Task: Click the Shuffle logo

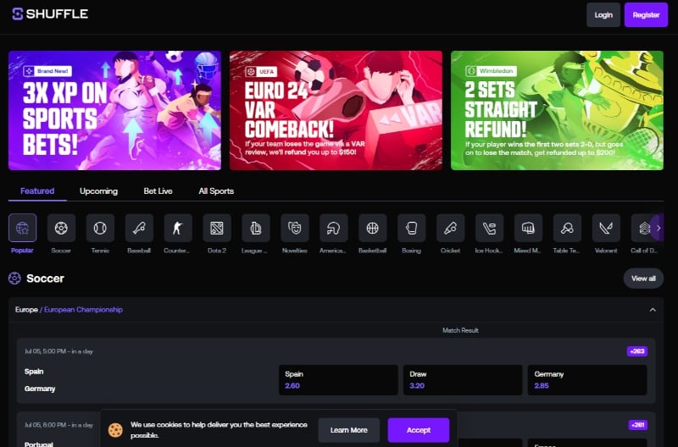Action: [50, 14]
